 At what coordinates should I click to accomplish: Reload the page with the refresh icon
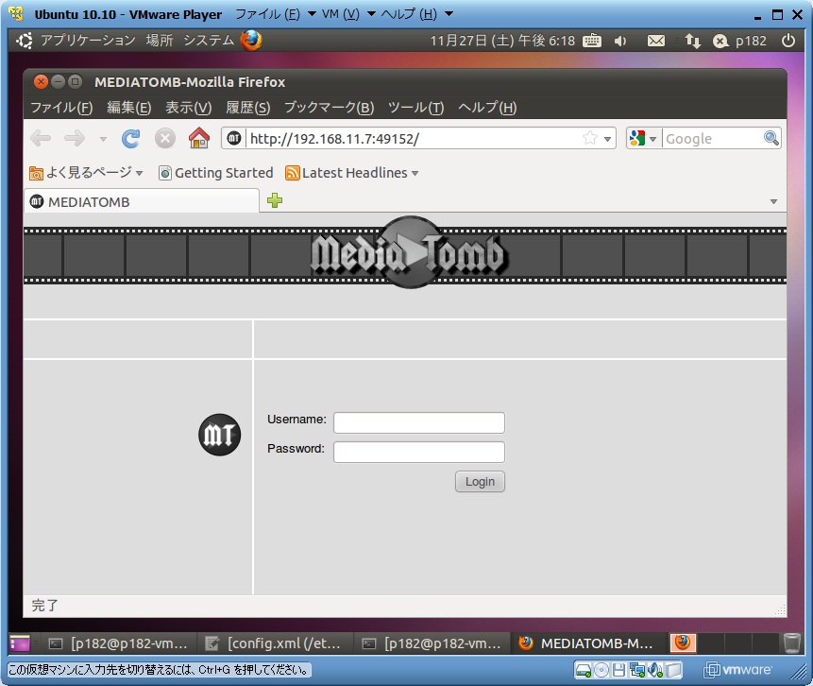[x=130, y=139]
